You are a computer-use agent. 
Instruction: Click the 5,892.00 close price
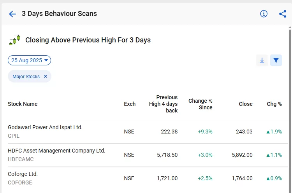pos(242,155)
